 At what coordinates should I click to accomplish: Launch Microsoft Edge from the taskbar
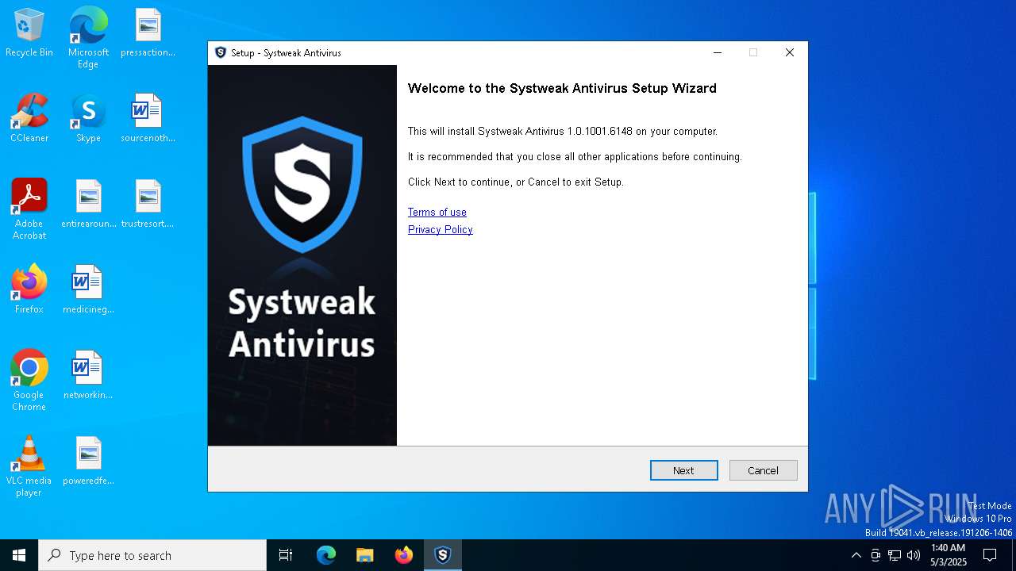click(x=326, y=555)
